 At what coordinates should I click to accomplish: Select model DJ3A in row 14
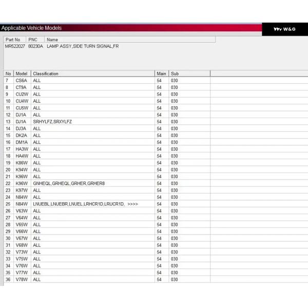pyautogui.click(x=21, y=129)
